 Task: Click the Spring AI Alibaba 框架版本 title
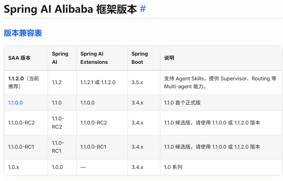tap(70, 9)
